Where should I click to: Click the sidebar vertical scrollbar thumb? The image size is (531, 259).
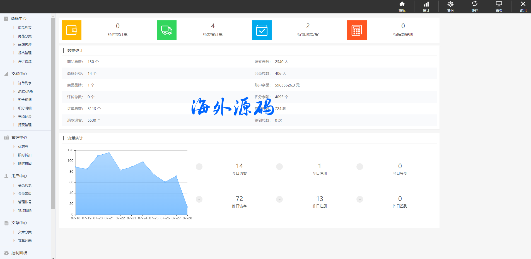[x=53, y=112]
